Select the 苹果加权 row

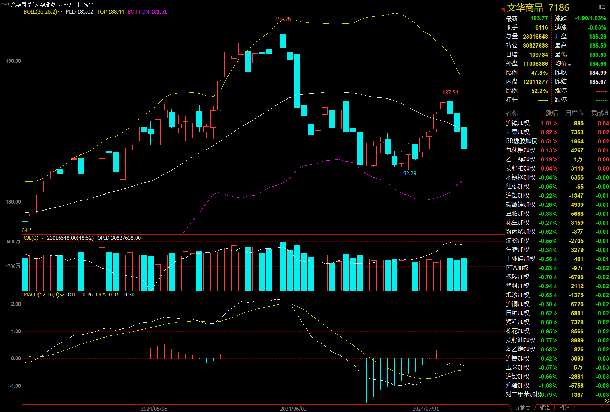pos(557,132)
